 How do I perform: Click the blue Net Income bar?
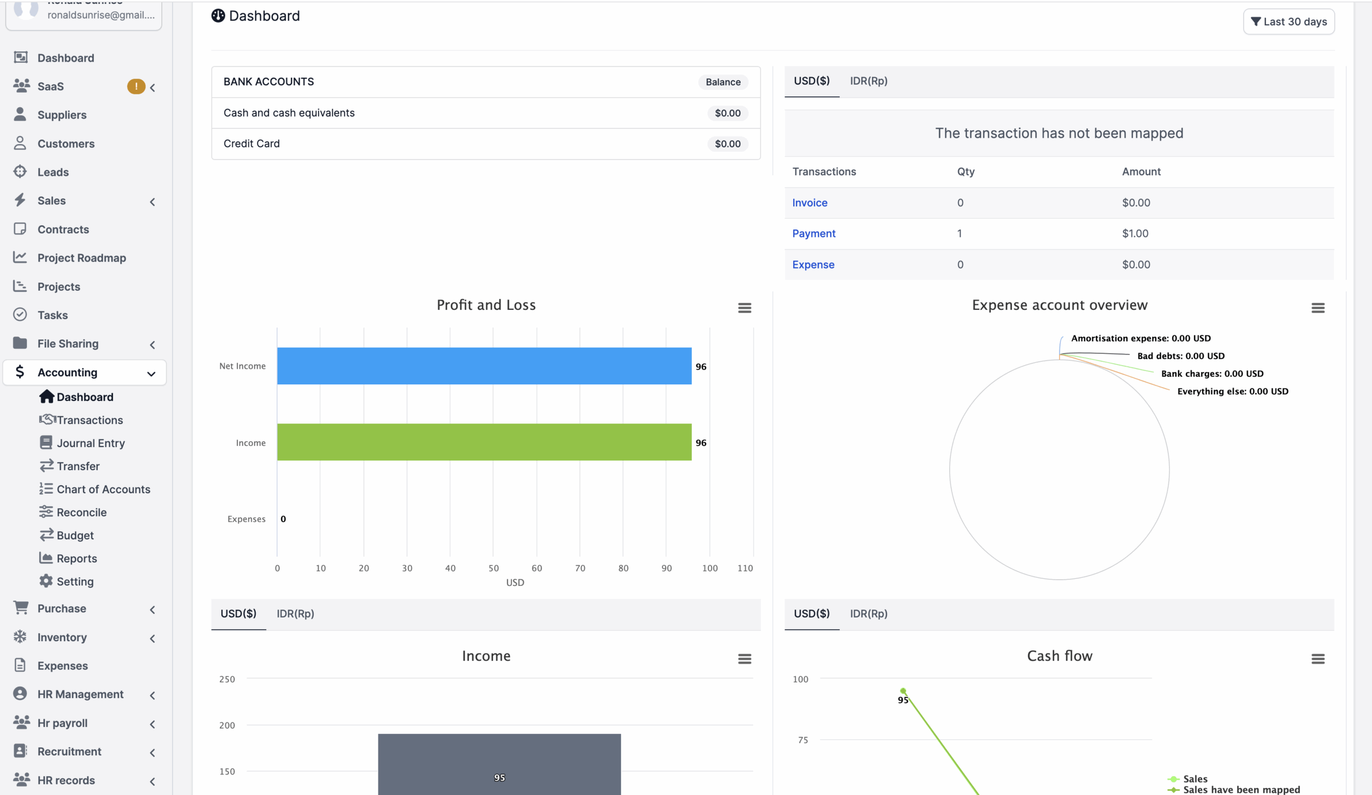coord(483,366)
